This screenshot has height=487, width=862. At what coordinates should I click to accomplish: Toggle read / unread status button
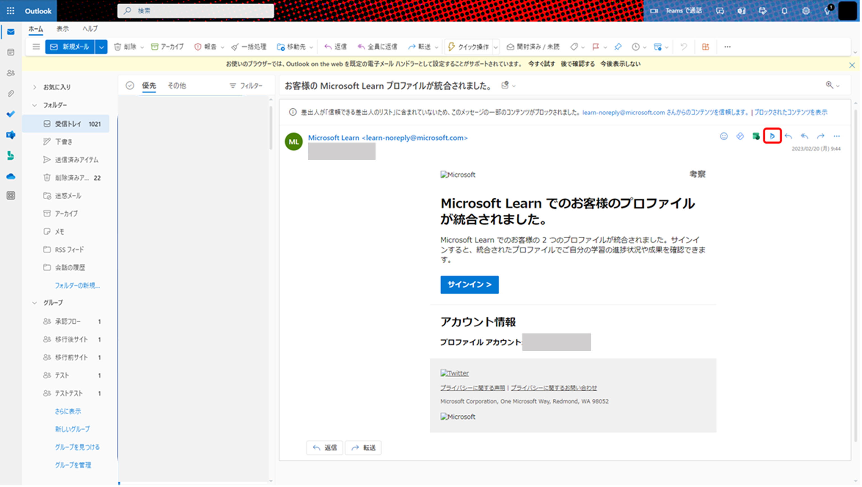pos(533,47)
